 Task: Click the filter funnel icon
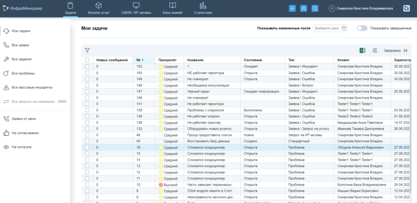87,51
